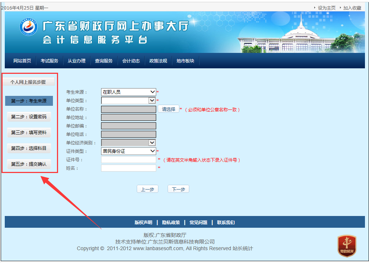Viewport: 369px width, 263px height.
Task: Expand the 单位经济类别 dropdown
Action: pos(129,143)
